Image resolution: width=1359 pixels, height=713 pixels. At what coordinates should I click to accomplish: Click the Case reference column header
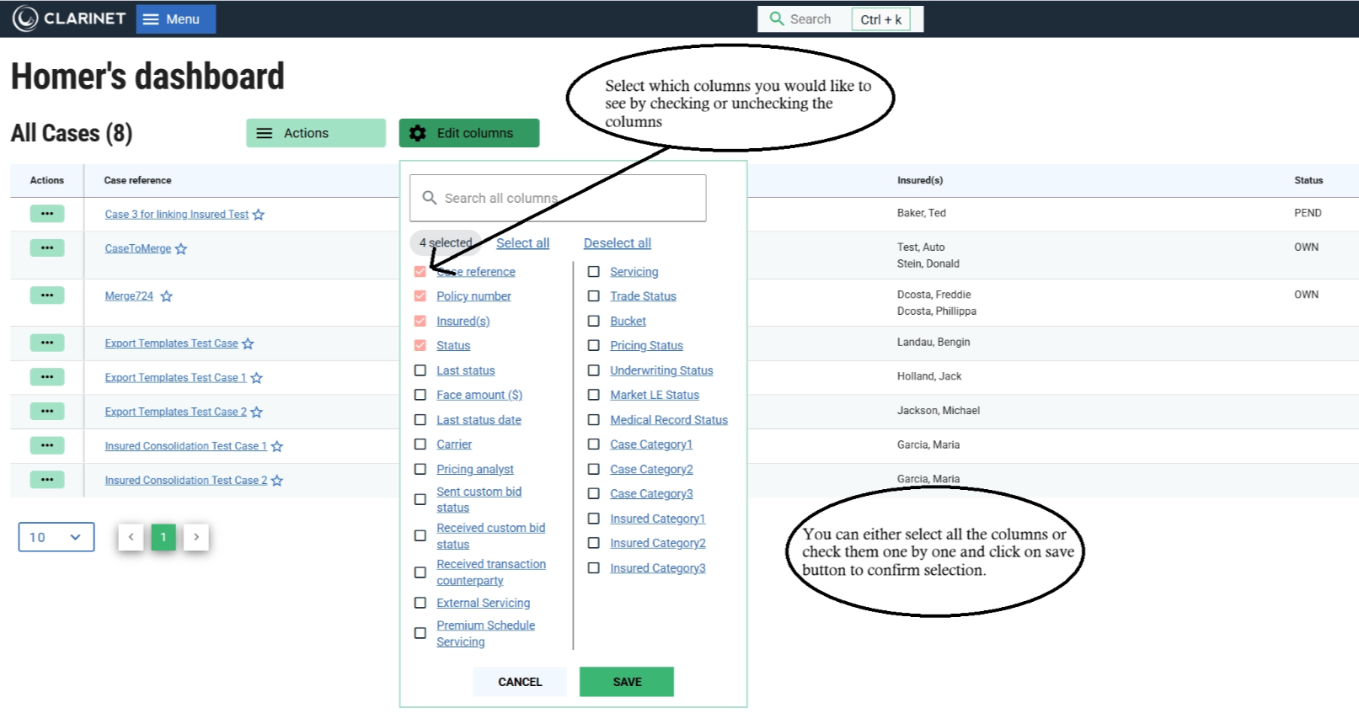137,180
